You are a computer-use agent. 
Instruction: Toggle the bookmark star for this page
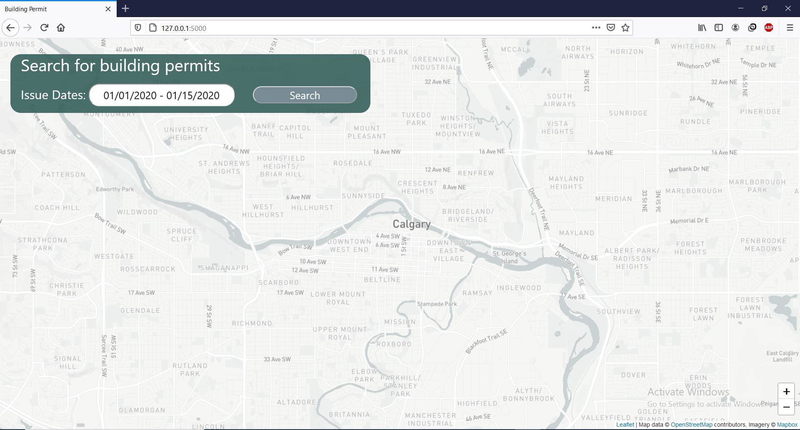pos(625,27)
